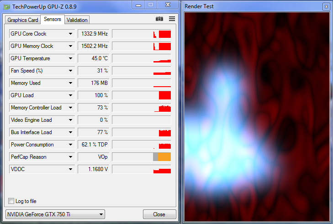Click the empty Video Engine Load graph
Screen dimensions: 333x224
click(142, 120)
